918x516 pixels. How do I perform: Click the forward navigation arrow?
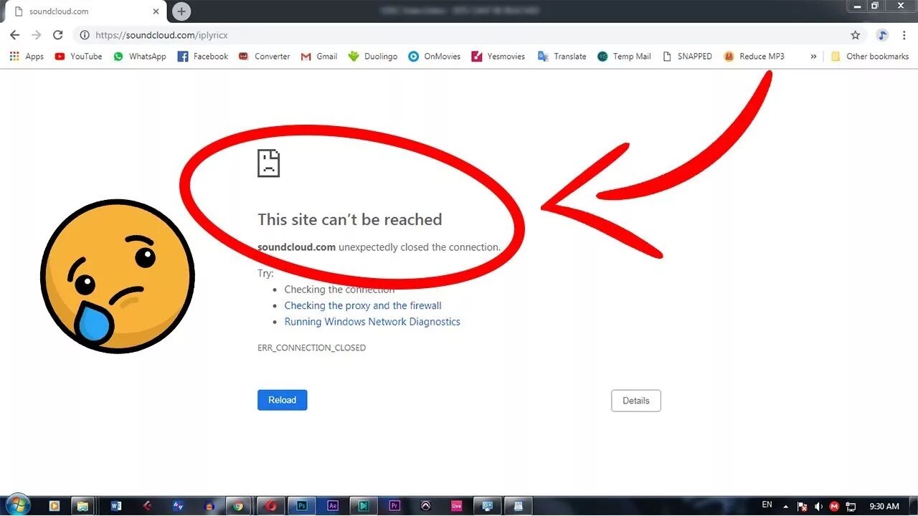(x=36, y=35)
